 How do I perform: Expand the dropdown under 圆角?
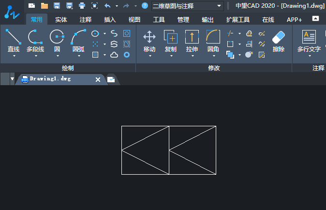(x=214, y=56)
